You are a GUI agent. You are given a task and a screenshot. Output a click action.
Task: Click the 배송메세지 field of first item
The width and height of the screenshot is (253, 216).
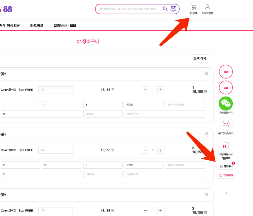pyautogui.click(x=164, y=114)
